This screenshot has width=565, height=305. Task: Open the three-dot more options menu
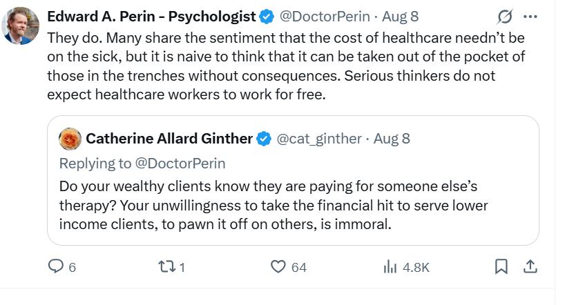(530, 16)
